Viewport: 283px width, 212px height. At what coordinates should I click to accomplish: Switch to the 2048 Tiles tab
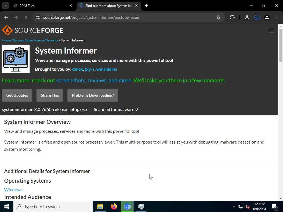point(42,6)
